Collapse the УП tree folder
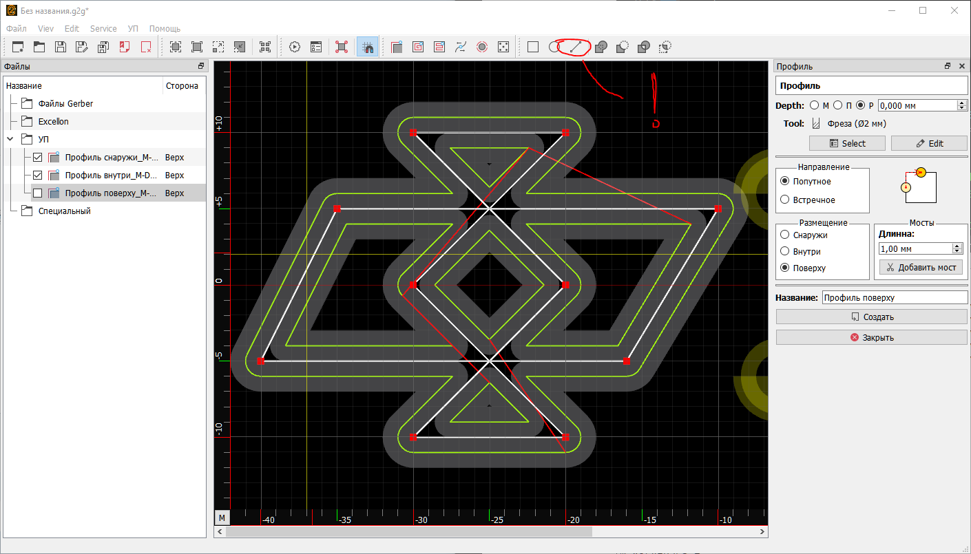This screenshot has width=971, height=554. click(x=10, y=140)
